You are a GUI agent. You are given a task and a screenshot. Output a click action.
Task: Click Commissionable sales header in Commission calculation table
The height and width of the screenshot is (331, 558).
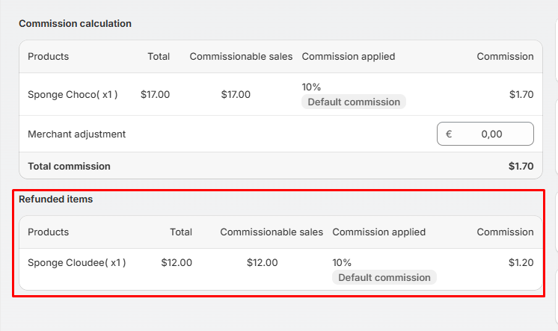click(x=240, y=56)
